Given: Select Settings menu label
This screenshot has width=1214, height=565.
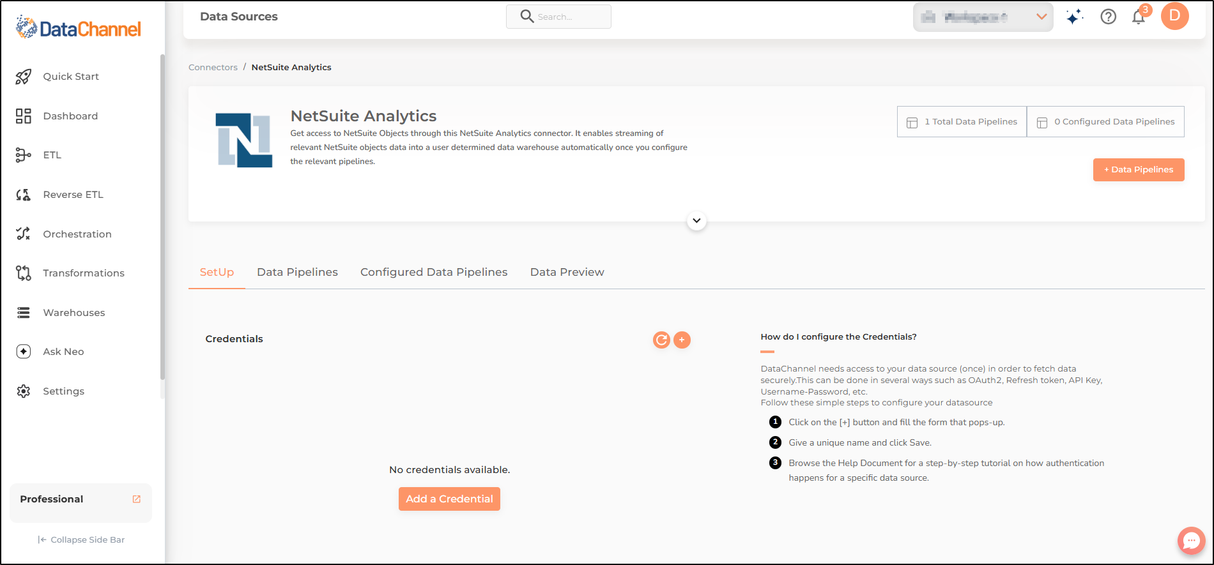Looking at the screenshot, I should (63, 391).
